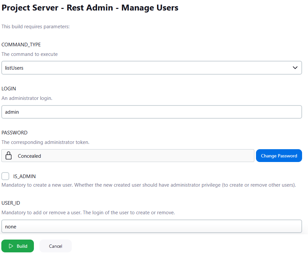Click the COMMAND_TYPE parameter label

[x=21, y=44]
